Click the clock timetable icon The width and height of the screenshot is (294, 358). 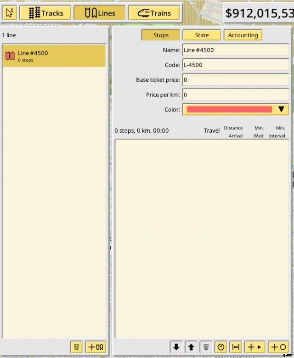point(221,347)
